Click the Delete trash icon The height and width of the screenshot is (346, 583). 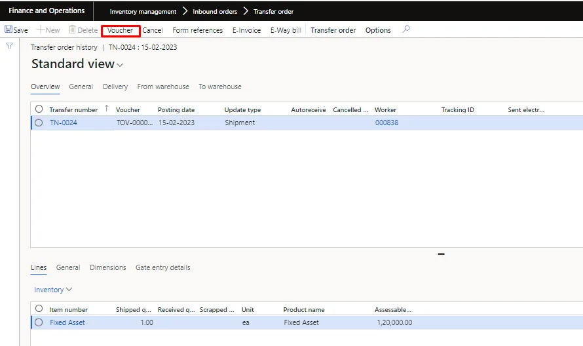pyautogui.click(x=72, y=29)
